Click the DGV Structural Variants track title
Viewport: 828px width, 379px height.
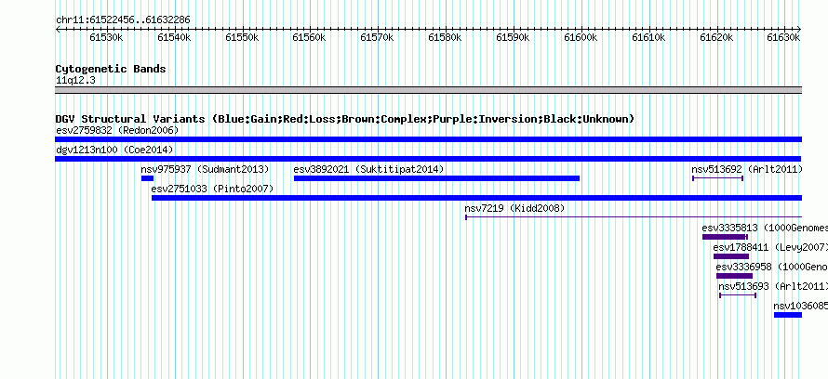344,119
